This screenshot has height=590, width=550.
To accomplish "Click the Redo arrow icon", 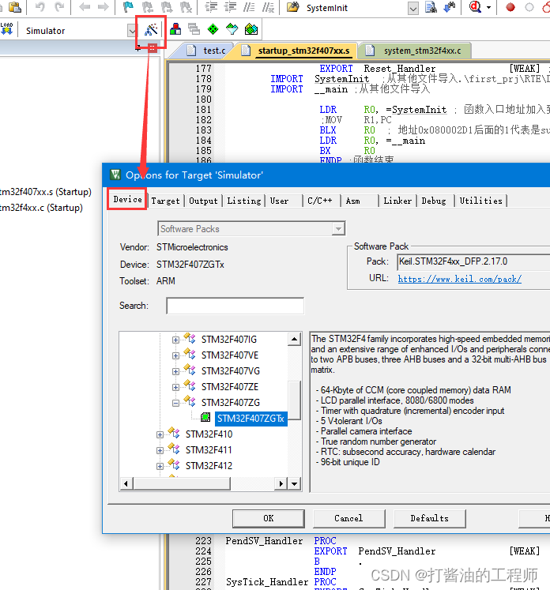I will tap(59, 7).
